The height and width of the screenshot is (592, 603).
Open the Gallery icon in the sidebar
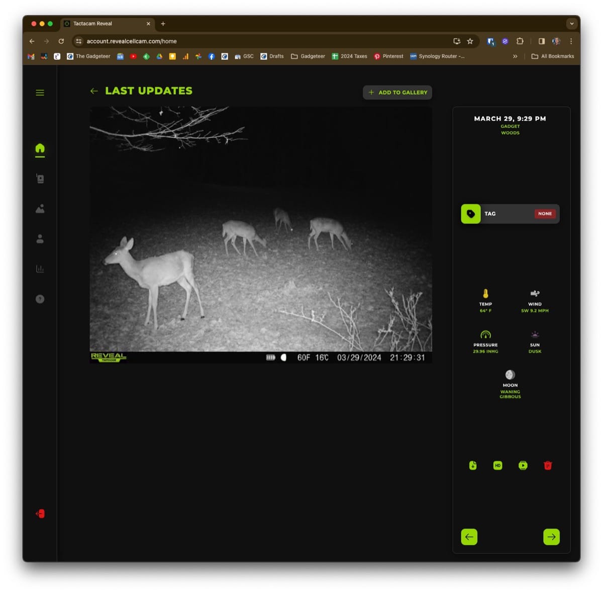pyautogui.click(x=40, y=208)
